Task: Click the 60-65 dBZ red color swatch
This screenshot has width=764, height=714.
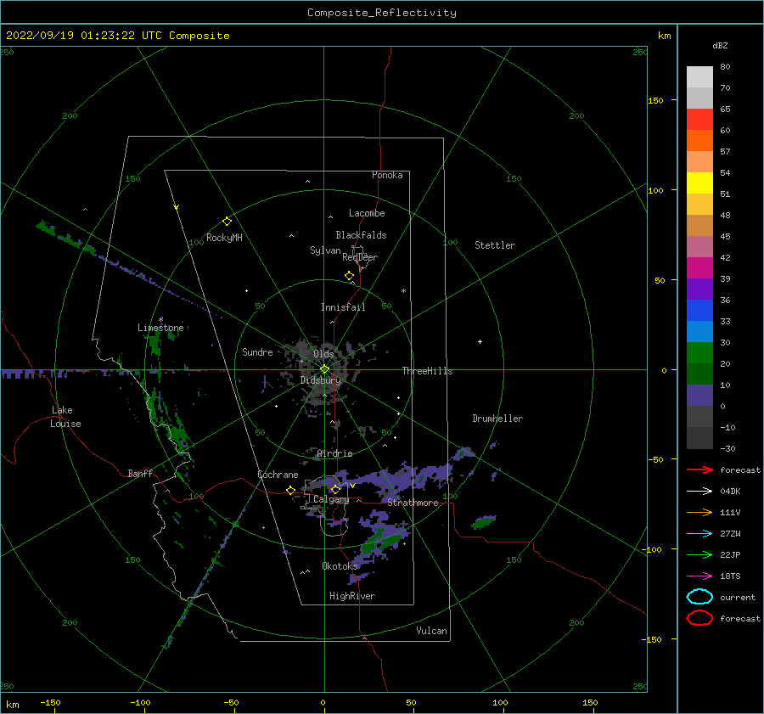Action: point(699,120)
